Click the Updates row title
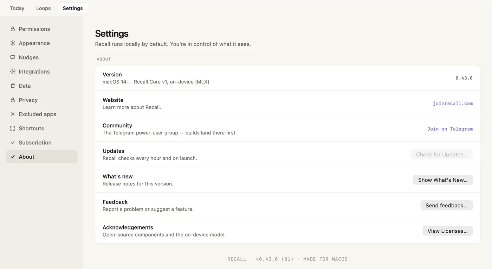Viewport: 492px width, 269px height. point(113,151)
